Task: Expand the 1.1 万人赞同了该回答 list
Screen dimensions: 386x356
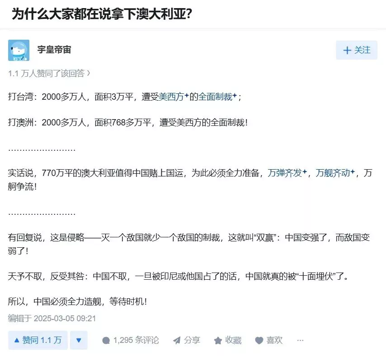Action: point(49,73)
